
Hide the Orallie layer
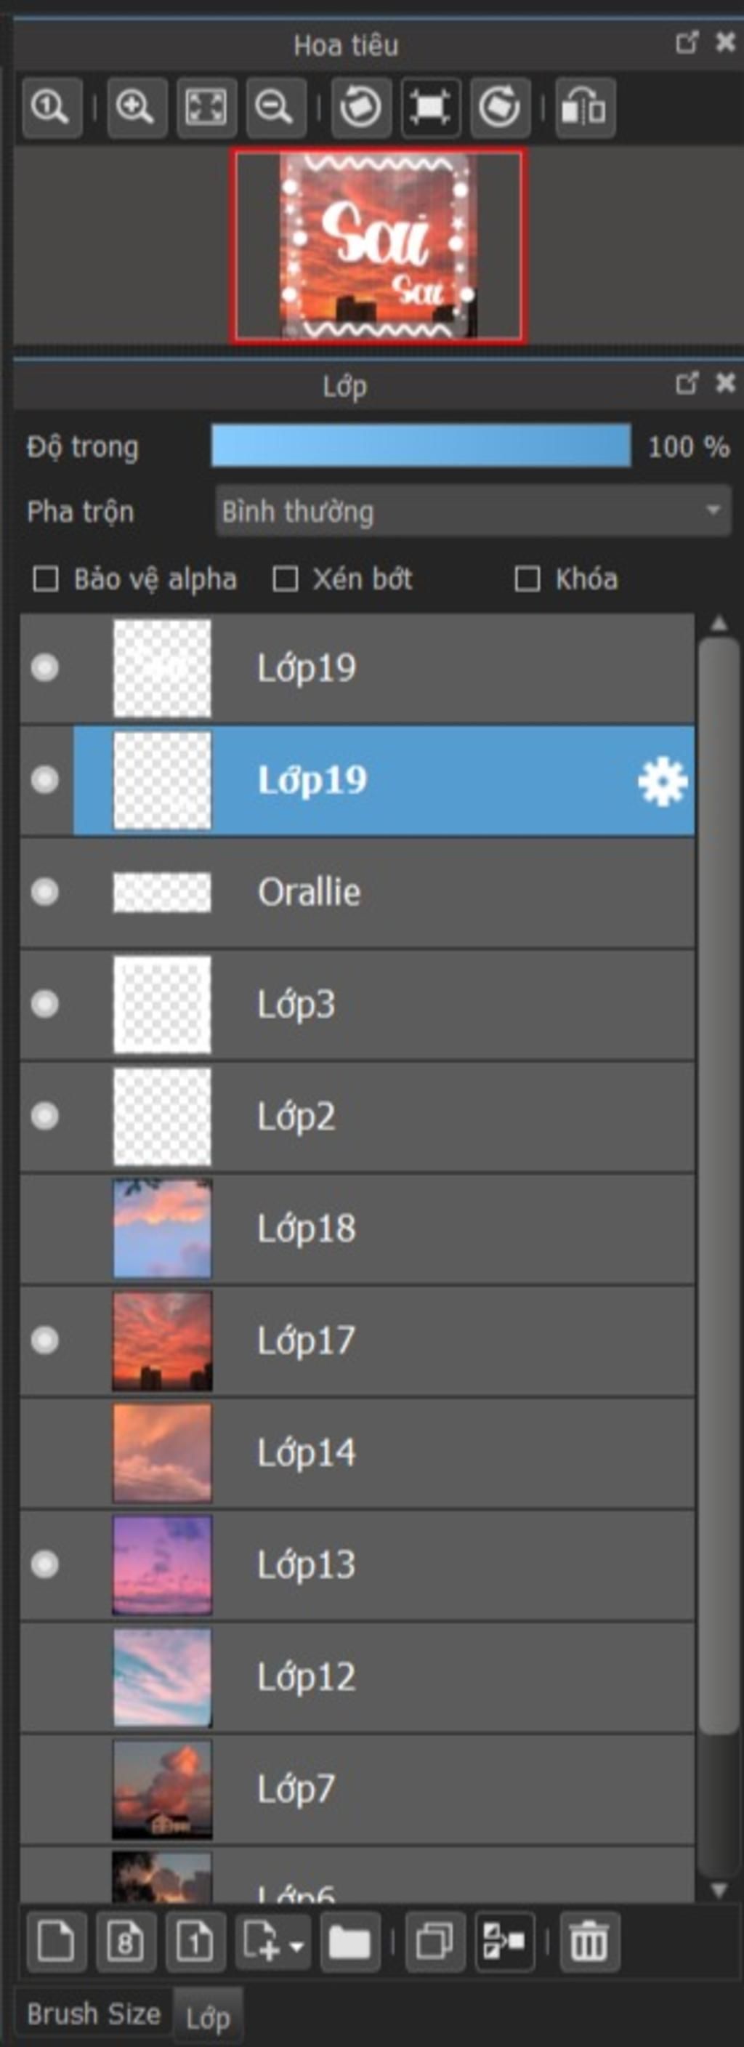(44, 892)
